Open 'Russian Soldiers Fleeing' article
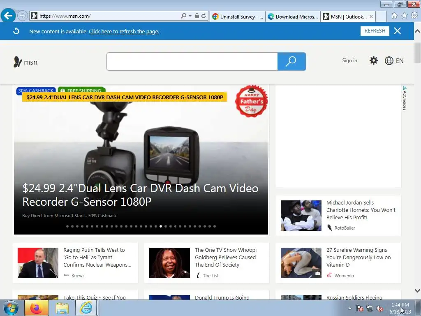The image size is (421, 316). click(354, 297)
